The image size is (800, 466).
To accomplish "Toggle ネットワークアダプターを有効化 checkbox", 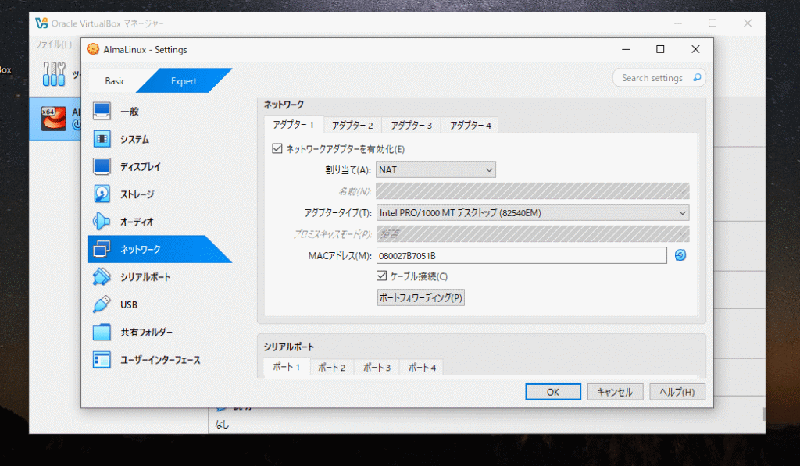I will (277, 148).
